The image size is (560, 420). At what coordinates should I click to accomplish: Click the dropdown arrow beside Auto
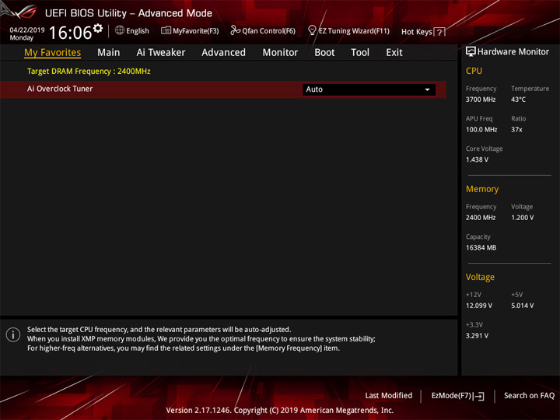[427, 89]
